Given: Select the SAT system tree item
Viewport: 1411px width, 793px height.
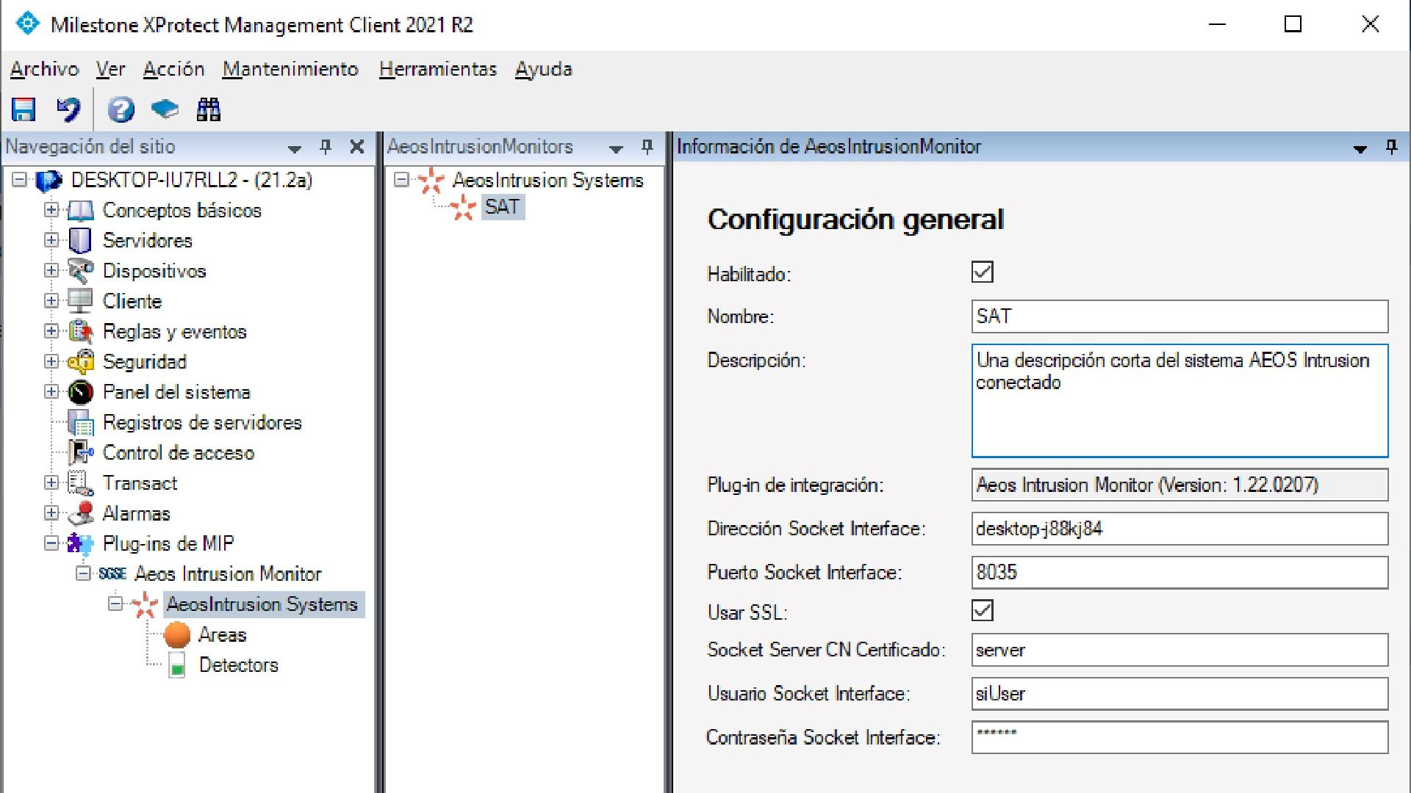Looking at the screenshot, I should (503, 207).
